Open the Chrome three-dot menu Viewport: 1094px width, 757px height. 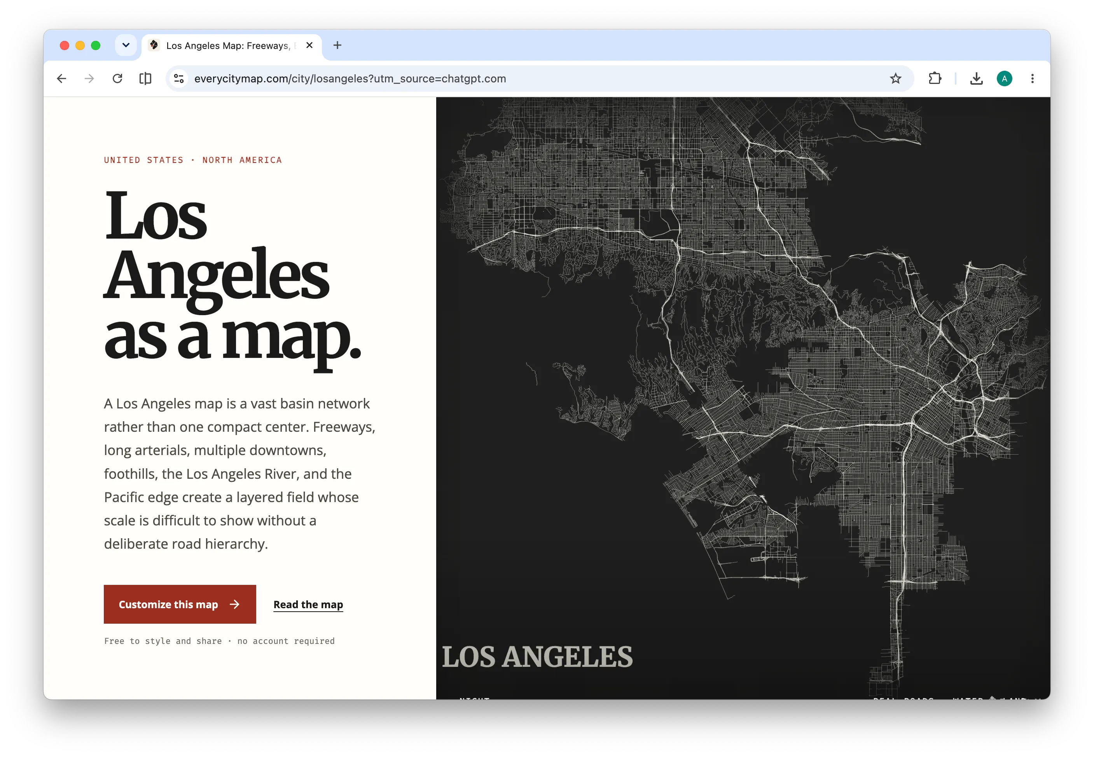point(1032,79)
